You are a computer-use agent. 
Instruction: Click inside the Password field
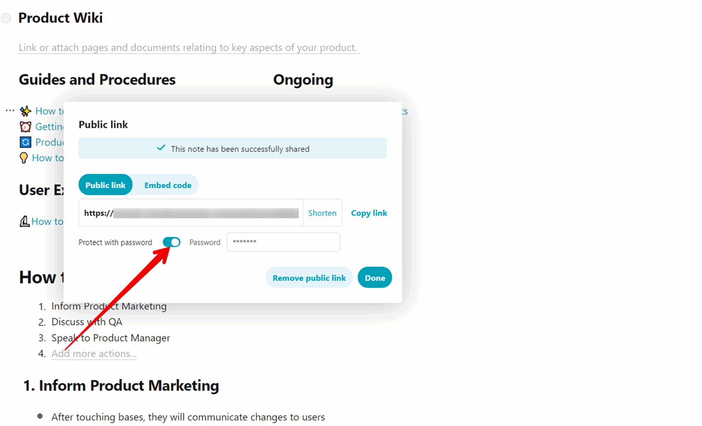coord(283,242)
